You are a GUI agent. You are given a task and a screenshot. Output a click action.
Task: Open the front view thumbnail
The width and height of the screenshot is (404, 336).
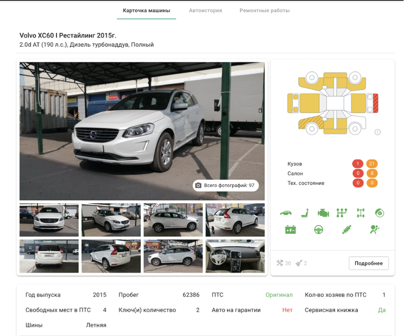[x=49, y=220]
